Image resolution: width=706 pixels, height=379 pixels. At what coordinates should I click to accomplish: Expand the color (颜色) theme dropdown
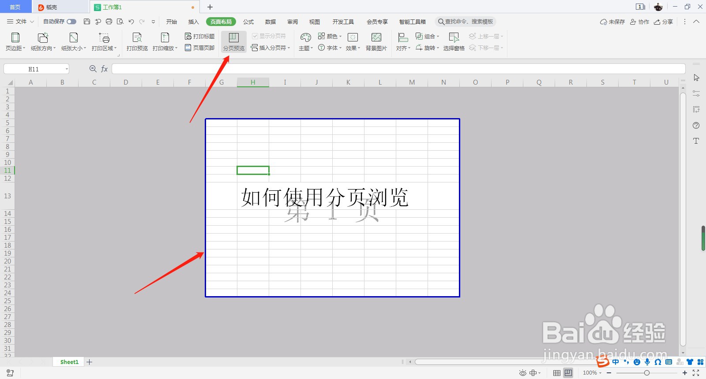(340, 36)
